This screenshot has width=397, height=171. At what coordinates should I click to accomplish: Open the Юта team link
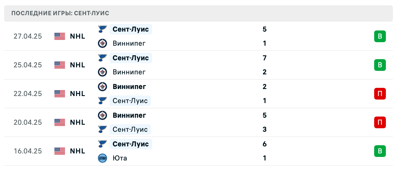coord(120,158)
